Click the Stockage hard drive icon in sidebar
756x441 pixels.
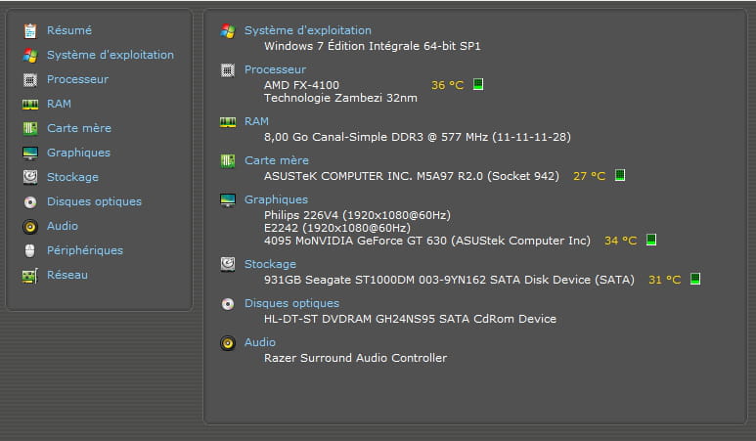[29, 178]
